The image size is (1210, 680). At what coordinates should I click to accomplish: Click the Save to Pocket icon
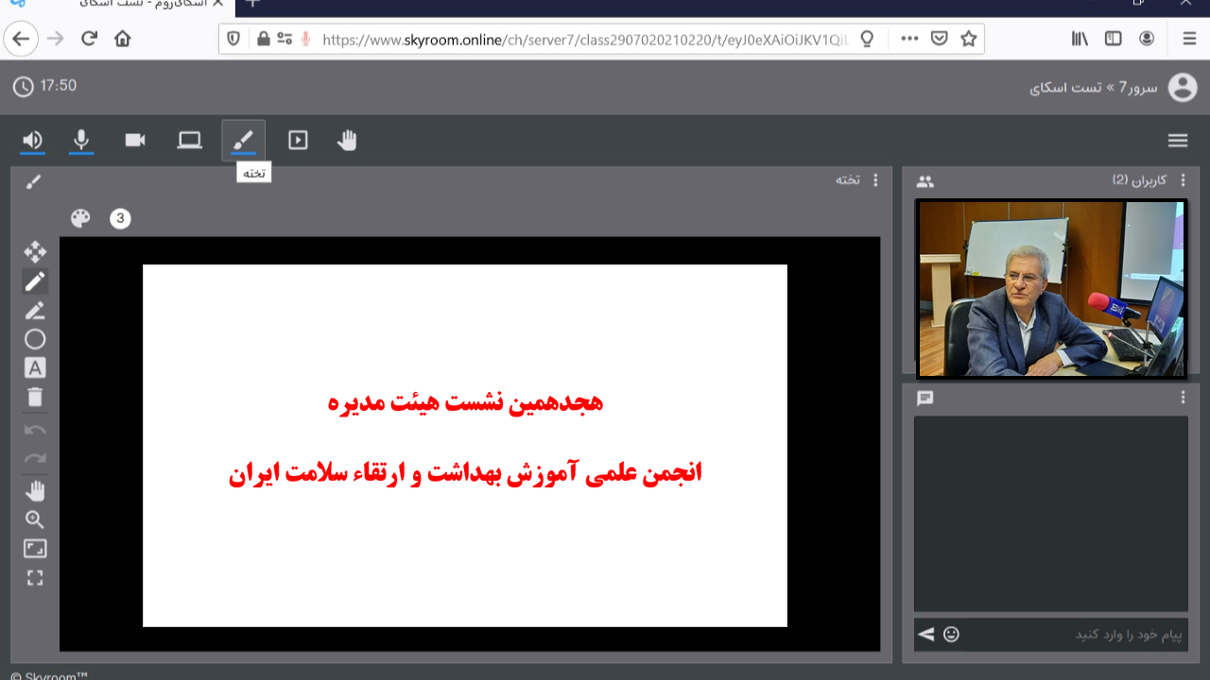[940, 39]
